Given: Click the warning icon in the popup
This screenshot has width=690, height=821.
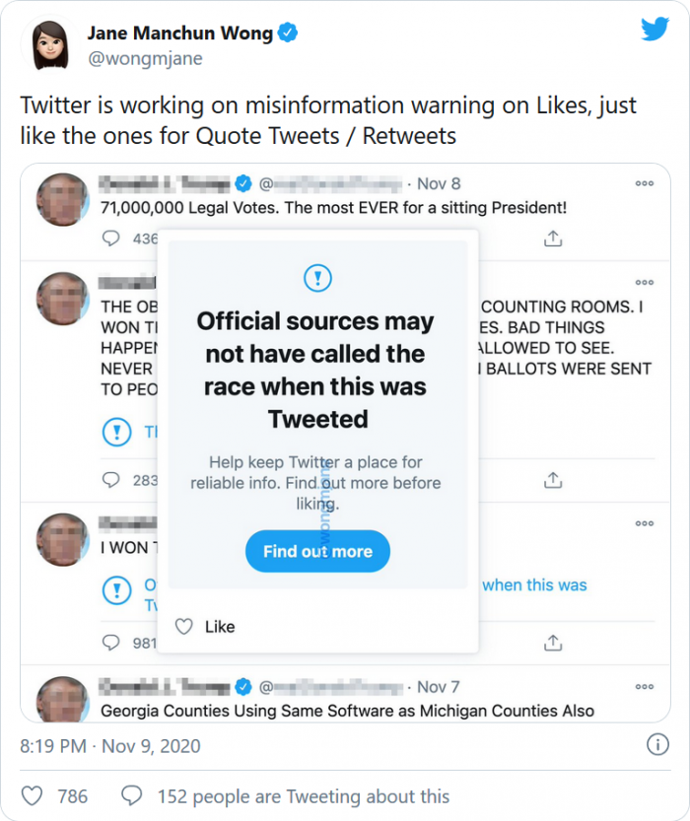Looking at the screenshot, I should (317, 278).
